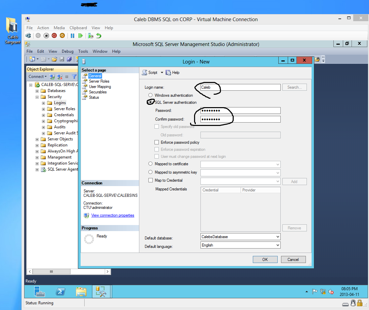This screenshot has height=310, width=369.
Task: Expand the SQL Server Agent node
Action: tap(37, 170)
